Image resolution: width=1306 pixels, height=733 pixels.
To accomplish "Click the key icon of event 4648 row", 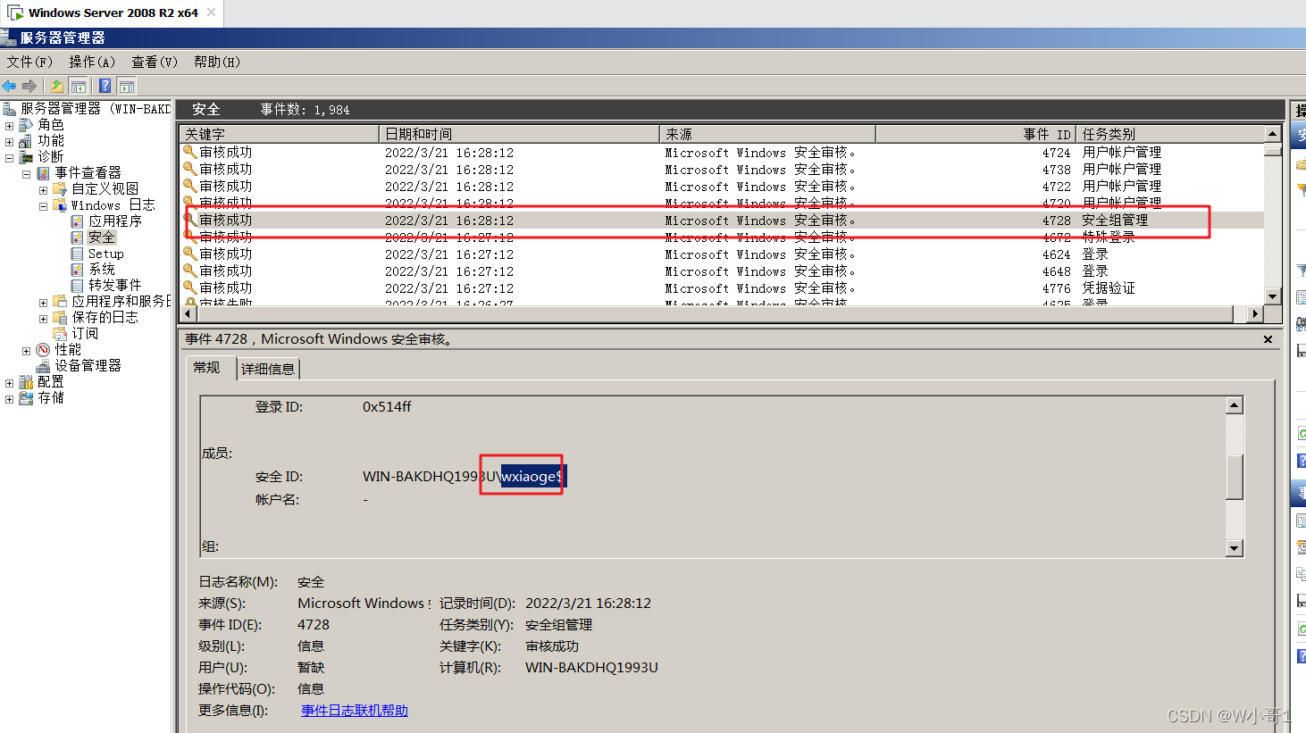I will tap(189, 271).
